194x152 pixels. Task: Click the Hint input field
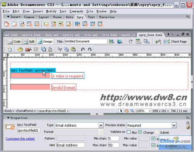pos(71,145)
